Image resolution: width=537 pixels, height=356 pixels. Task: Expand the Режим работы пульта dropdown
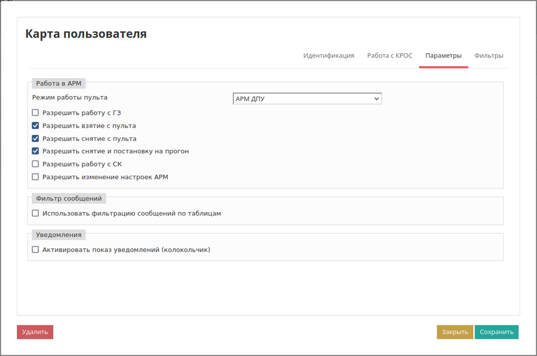[307, 99]
